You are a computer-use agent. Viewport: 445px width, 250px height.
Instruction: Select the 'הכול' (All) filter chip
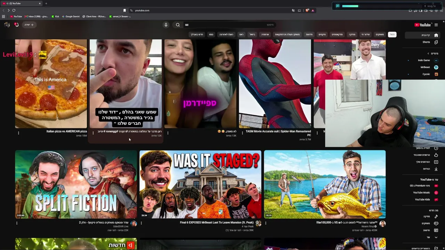click(x=392, y=34)
